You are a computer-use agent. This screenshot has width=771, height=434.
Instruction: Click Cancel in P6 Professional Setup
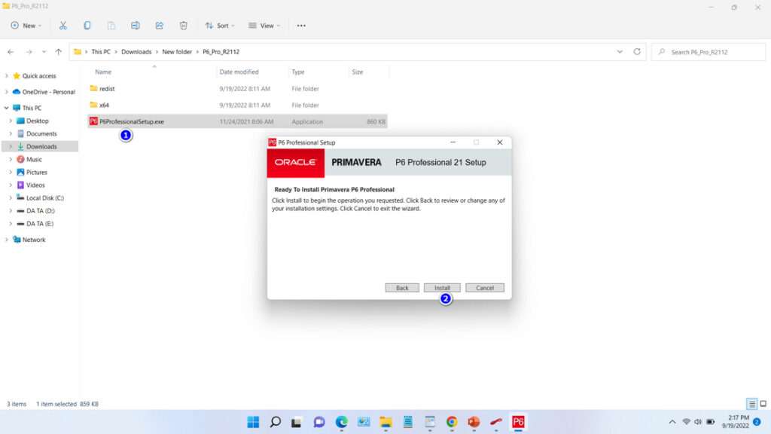485,288
